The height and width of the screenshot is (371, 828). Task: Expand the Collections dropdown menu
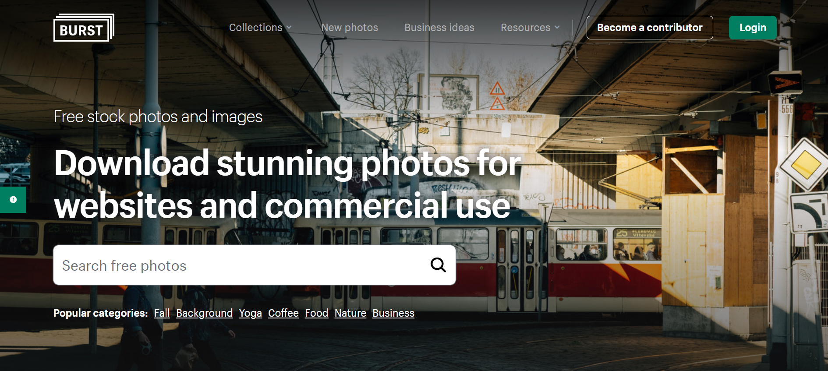[260, 28]
